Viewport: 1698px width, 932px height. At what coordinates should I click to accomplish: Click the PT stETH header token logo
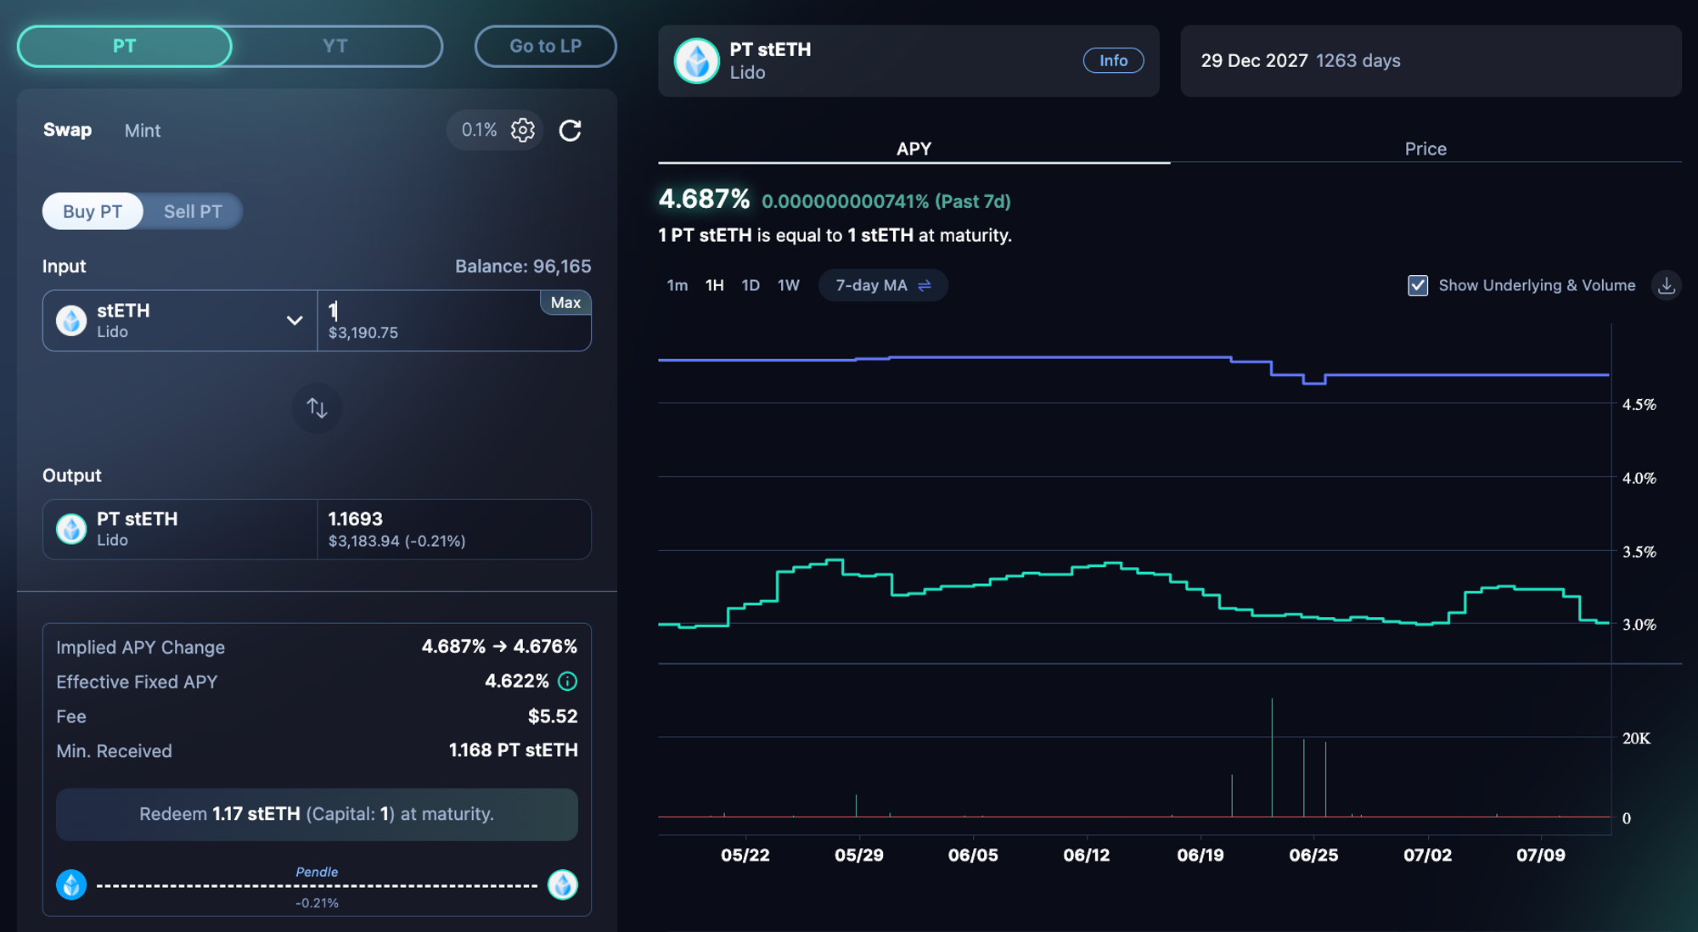(696, 61)
